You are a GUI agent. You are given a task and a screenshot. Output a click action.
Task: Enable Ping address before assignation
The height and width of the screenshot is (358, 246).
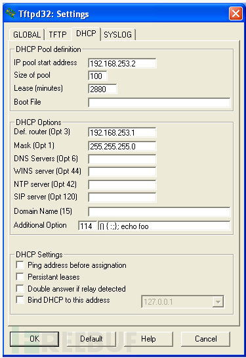tap(20, 265)
